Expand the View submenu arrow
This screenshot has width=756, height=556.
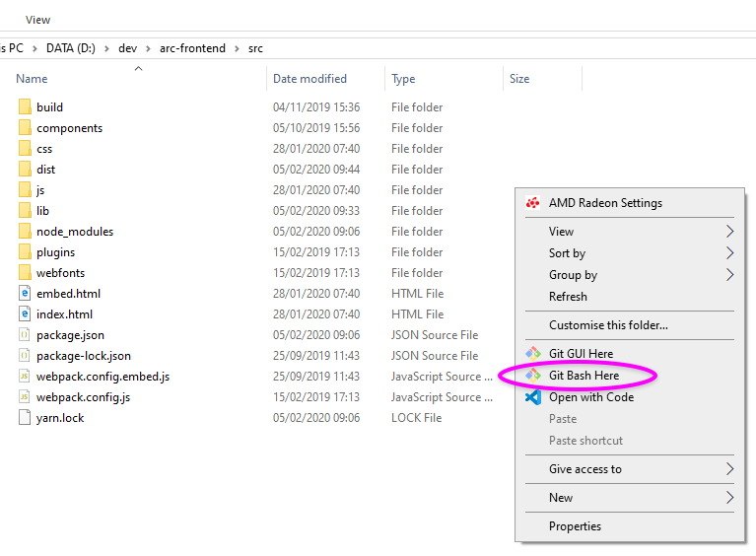click(730, 232)
